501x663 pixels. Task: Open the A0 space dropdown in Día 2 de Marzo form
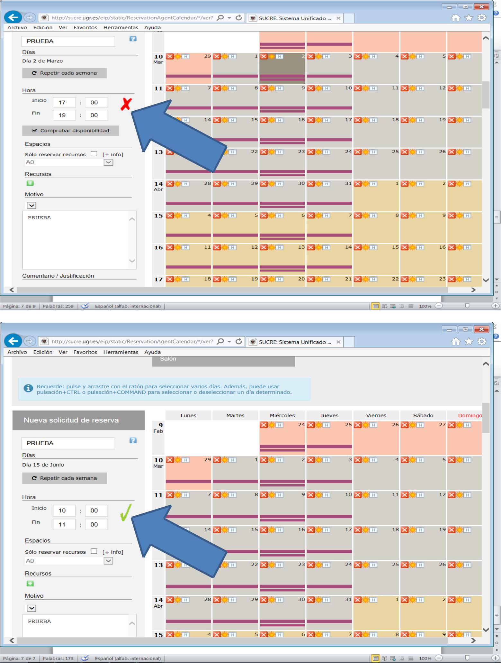click(109, 162)
